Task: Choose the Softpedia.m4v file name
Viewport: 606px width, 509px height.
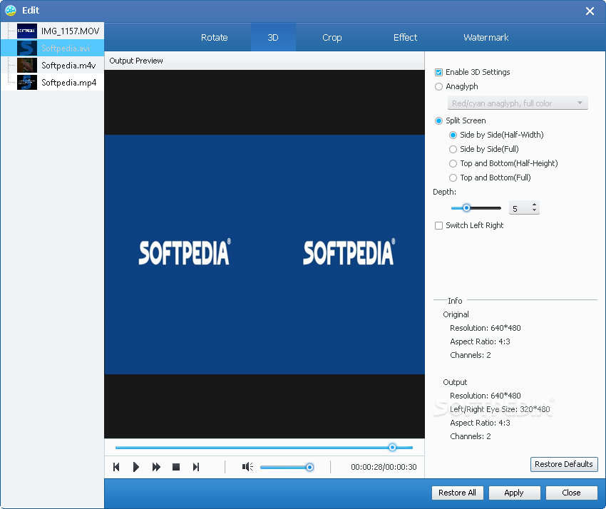Action: [x=68, y=65]
